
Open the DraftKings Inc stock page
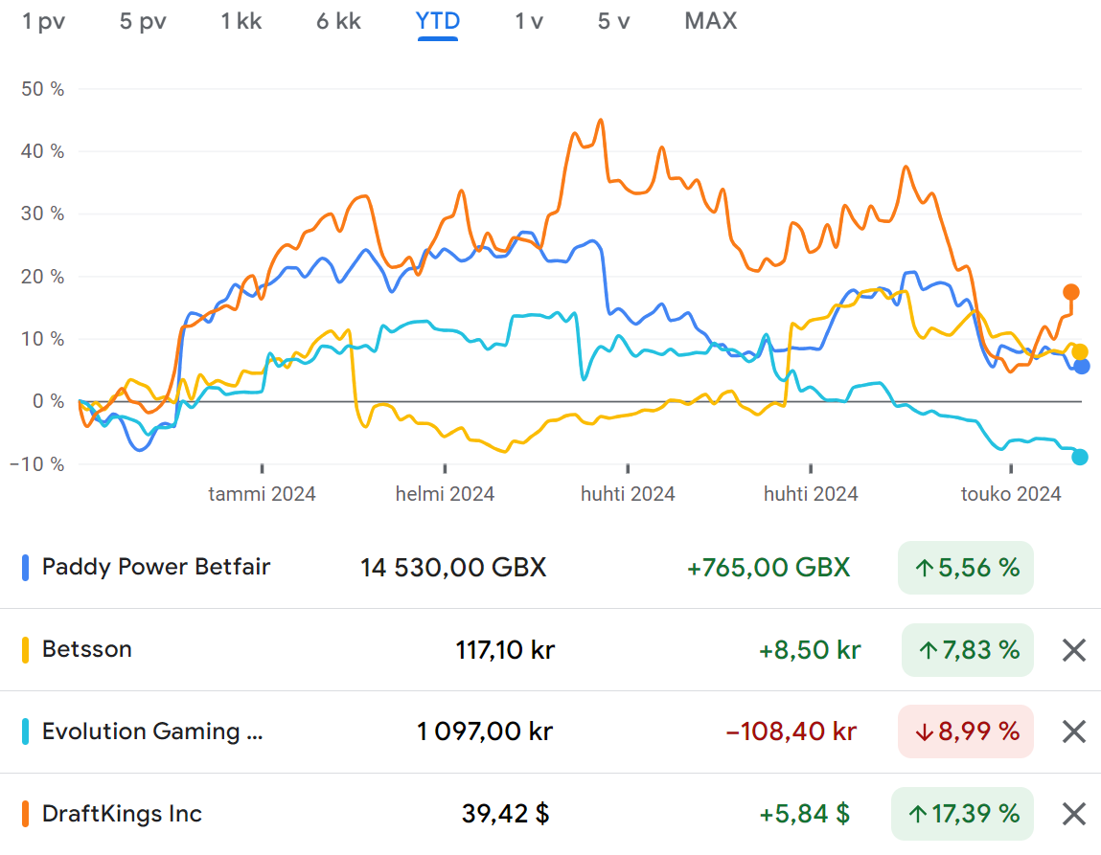[123, 814]
